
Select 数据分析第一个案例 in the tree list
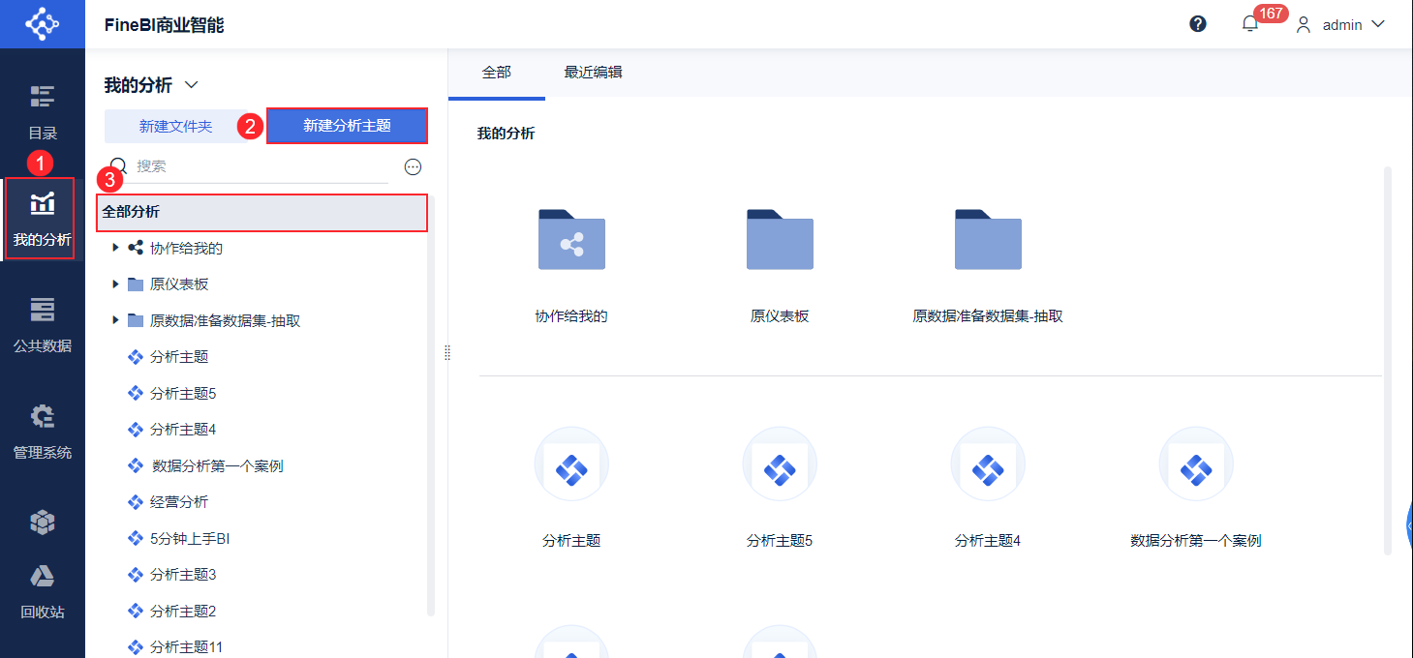coord(218,466)
